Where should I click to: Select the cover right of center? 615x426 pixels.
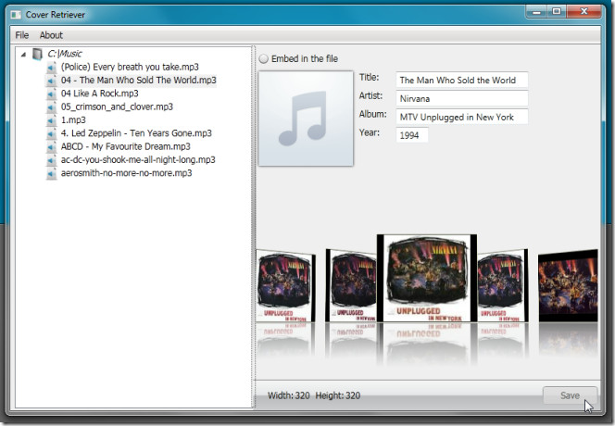(x=502, y=286)
